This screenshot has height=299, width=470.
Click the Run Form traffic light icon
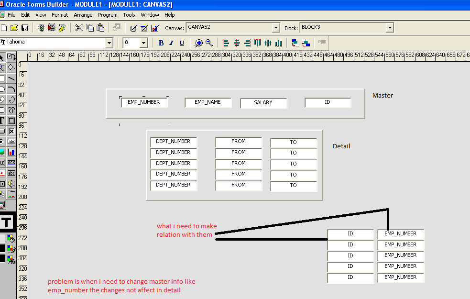click(41, 28)
